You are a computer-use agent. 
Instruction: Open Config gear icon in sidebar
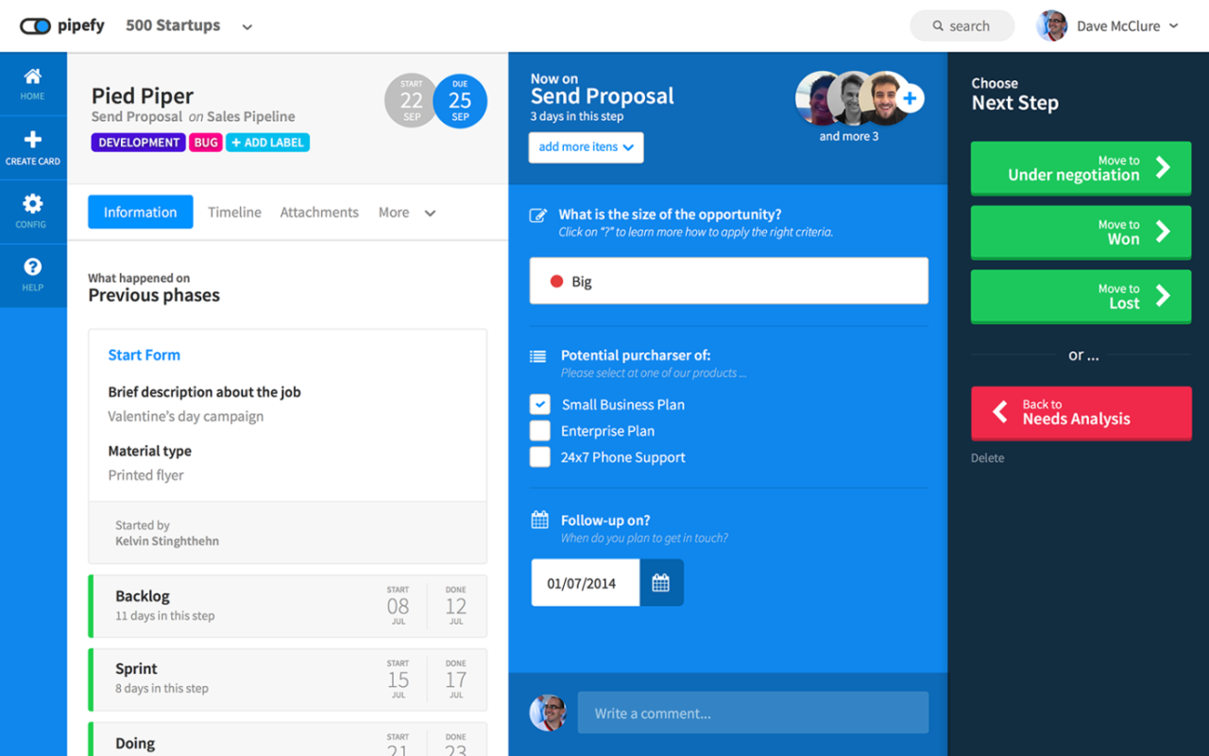click(33, 204)
